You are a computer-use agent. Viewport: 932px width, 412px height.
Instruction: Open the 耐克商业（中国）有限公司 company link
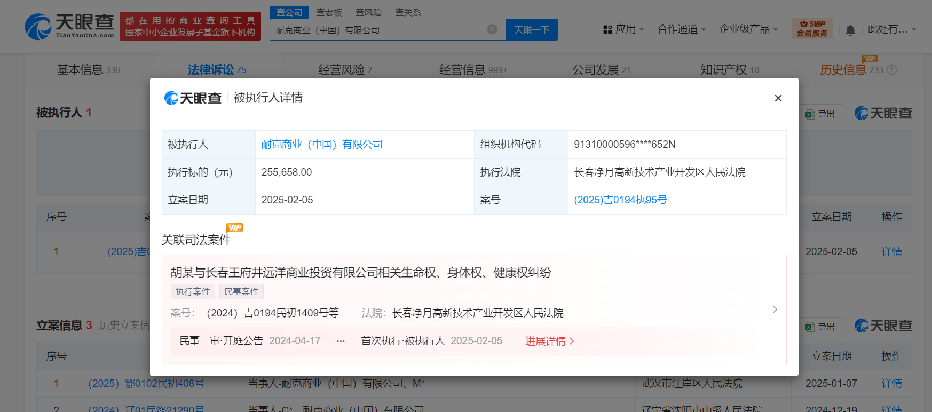point(322,145)
